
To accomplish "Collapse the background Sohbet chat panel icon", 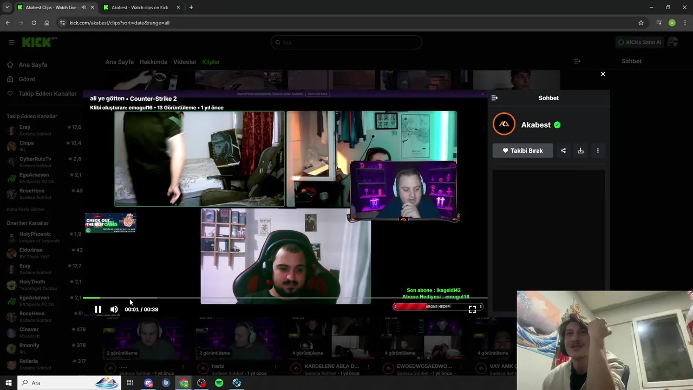I will (x=577, y=61).
